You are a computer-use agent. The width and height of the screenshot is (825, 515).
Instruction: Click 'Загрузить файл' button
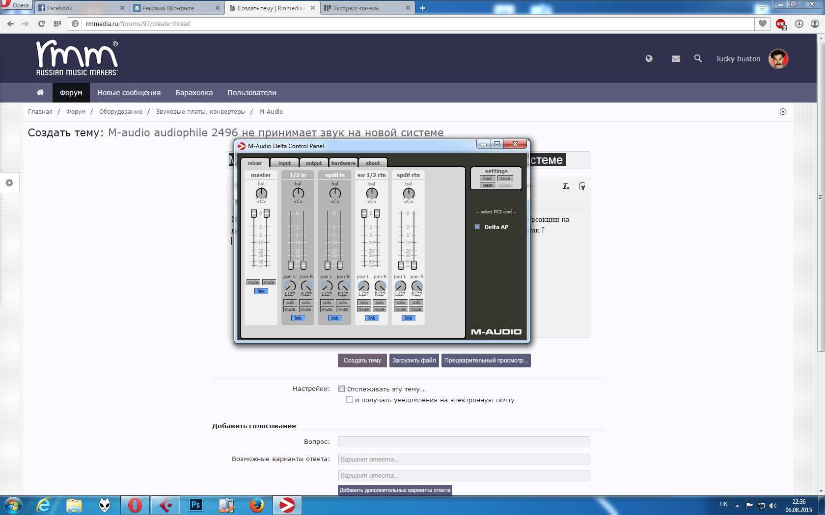coord(414,360)
